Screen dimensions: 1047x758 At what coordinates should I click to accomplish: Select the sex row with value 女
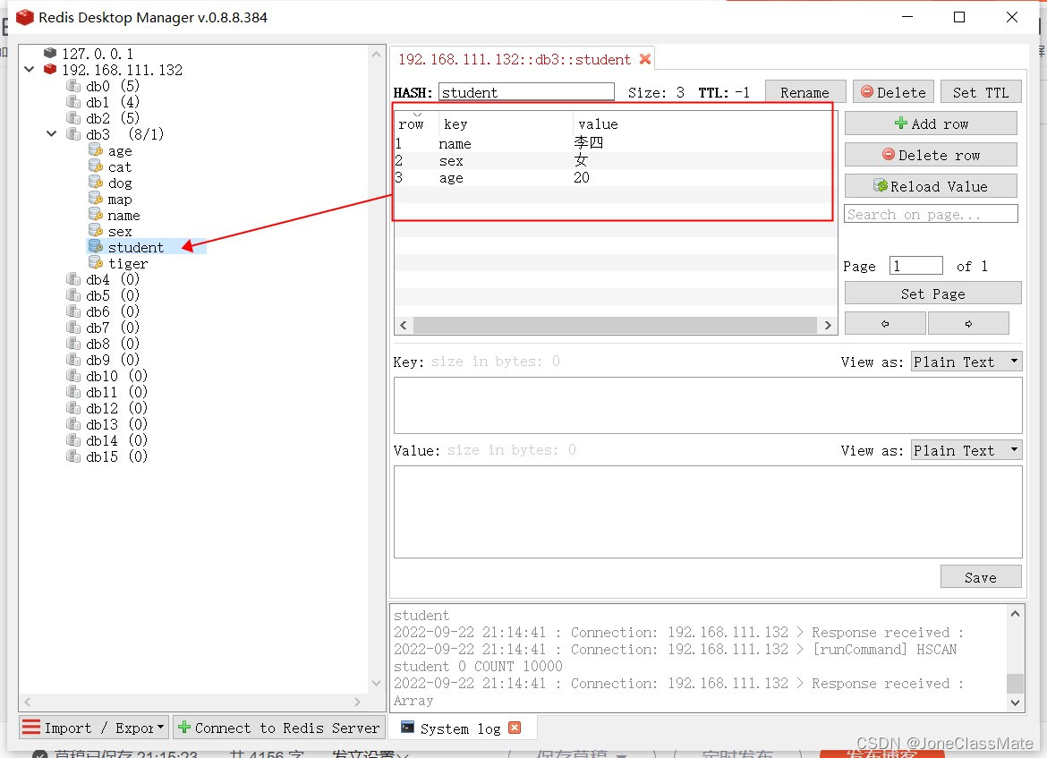click(614, 160)
